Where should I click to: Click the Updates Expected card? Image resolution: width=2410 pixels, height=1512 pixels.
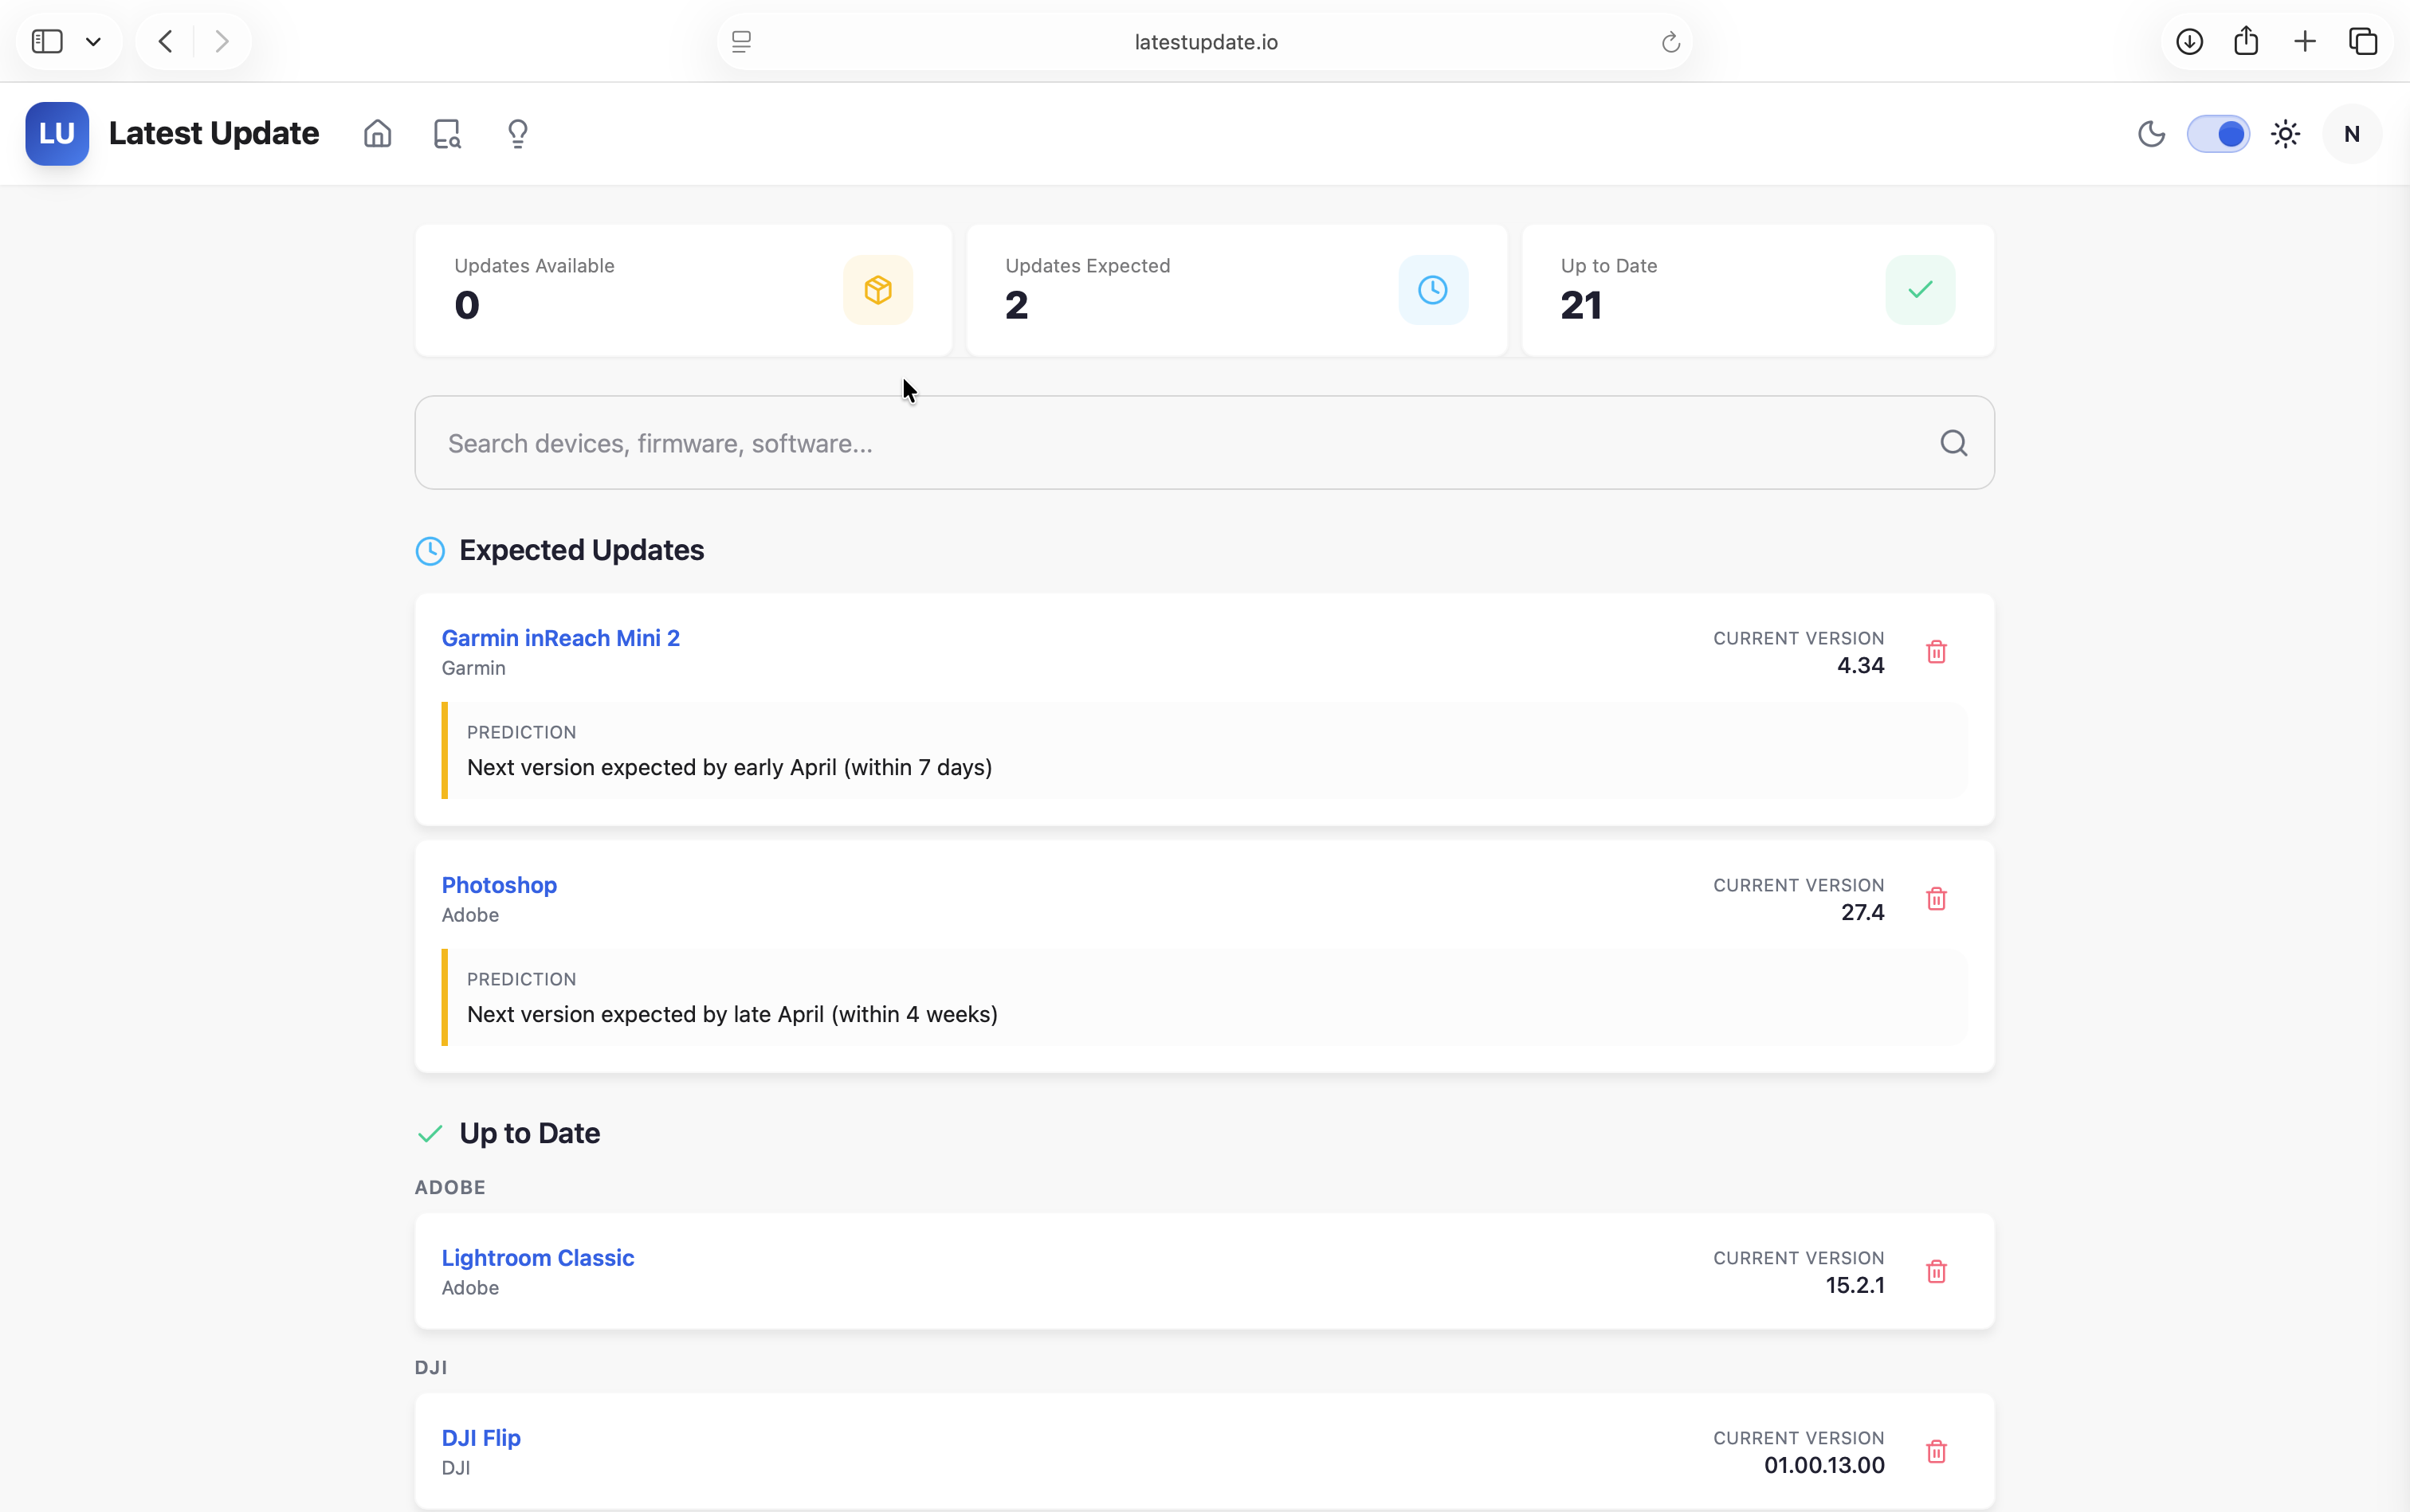coord(1237,290)
